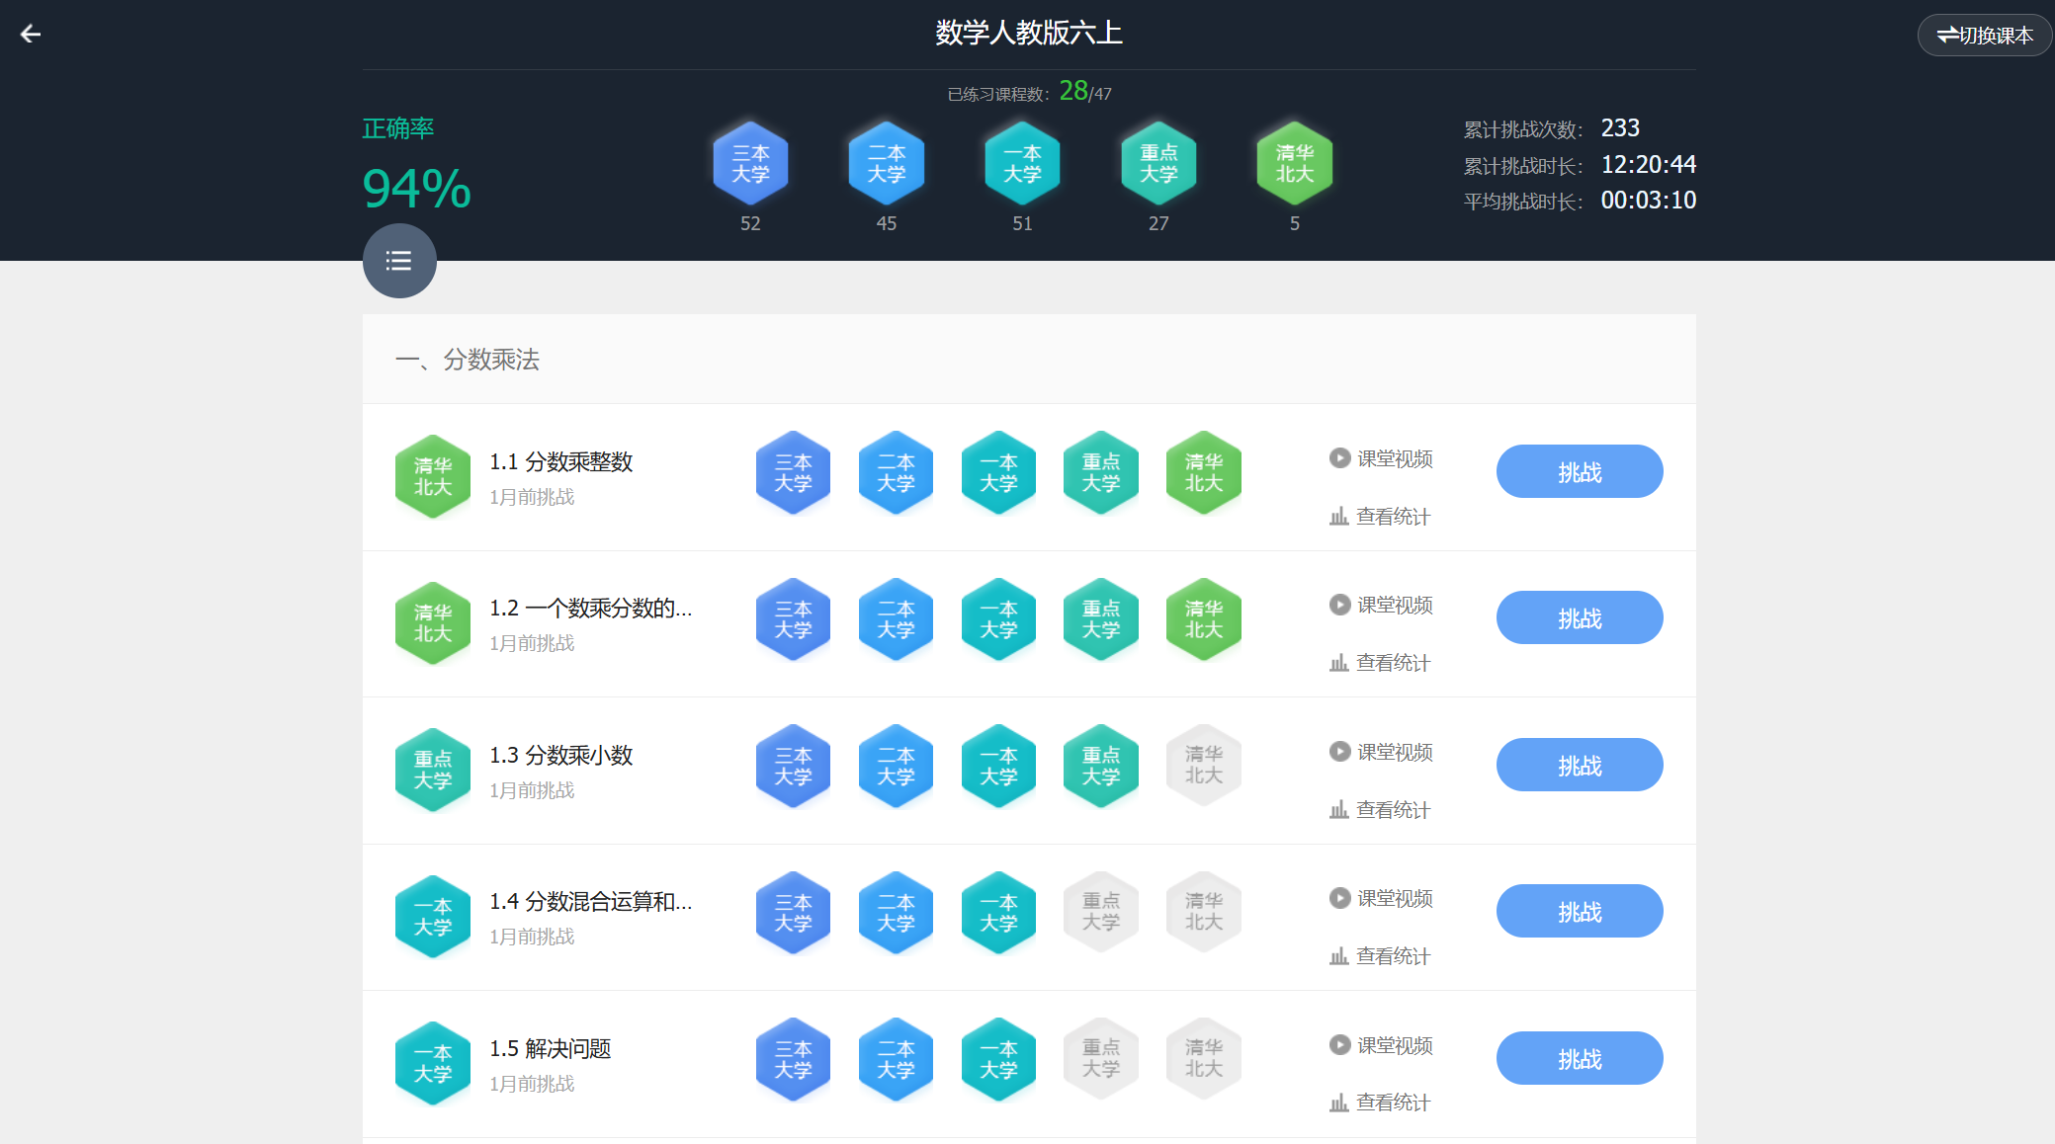2055x1144 pixels.
Task: Click the 12:20:44 total challenge time
Action: [1648, 164]
